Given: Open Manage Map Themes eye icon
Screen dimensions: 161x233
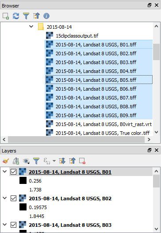Looking at the screenshot, I should pos(26,161).
